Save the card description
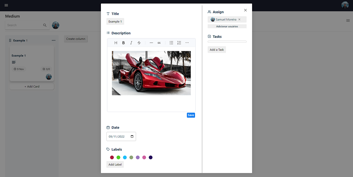Image resolution: width=353 pixels, height=177 pixels. [x=191, y=115]
